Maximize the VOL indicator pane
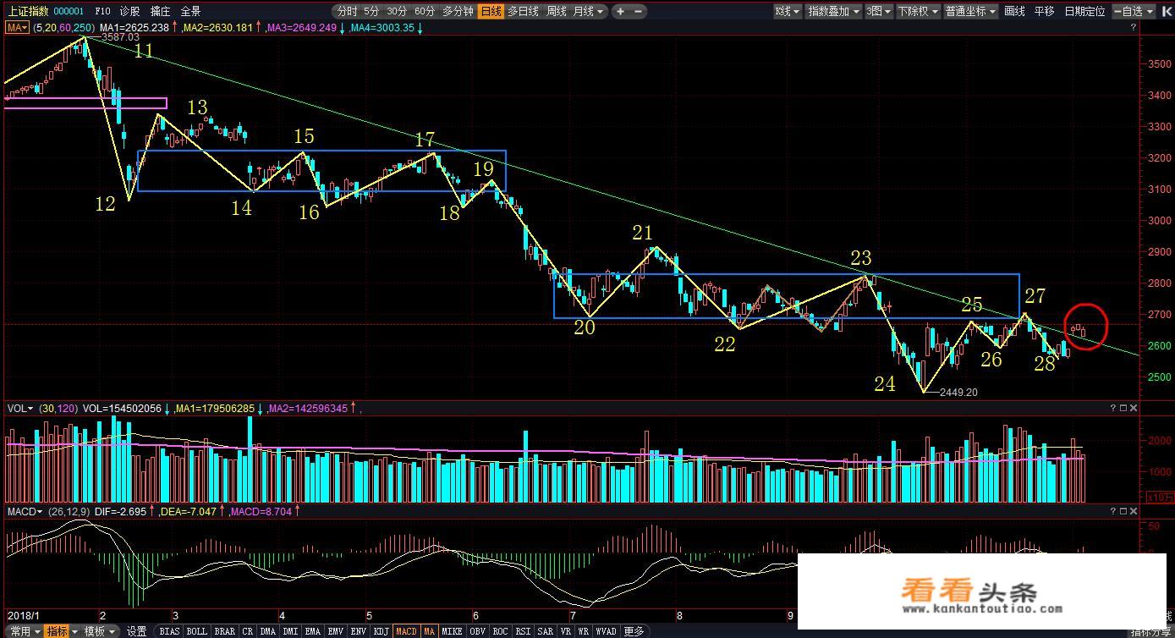The height and width of the screenshot is (638, 1175). point(1123,408)
